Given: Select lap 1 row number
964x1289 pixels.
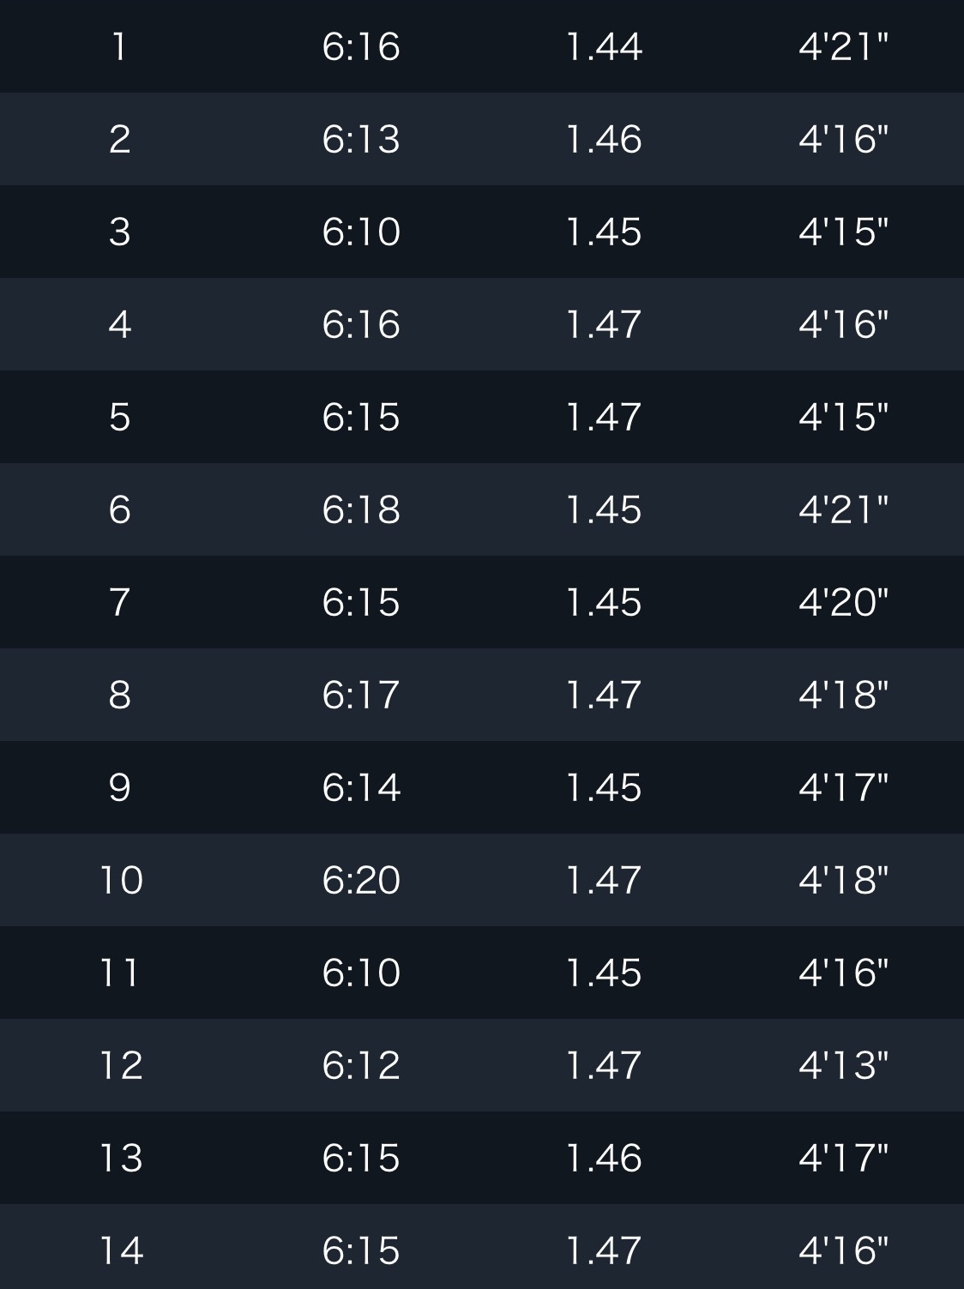Looking at the screenshot, I should tap(120, 46).
